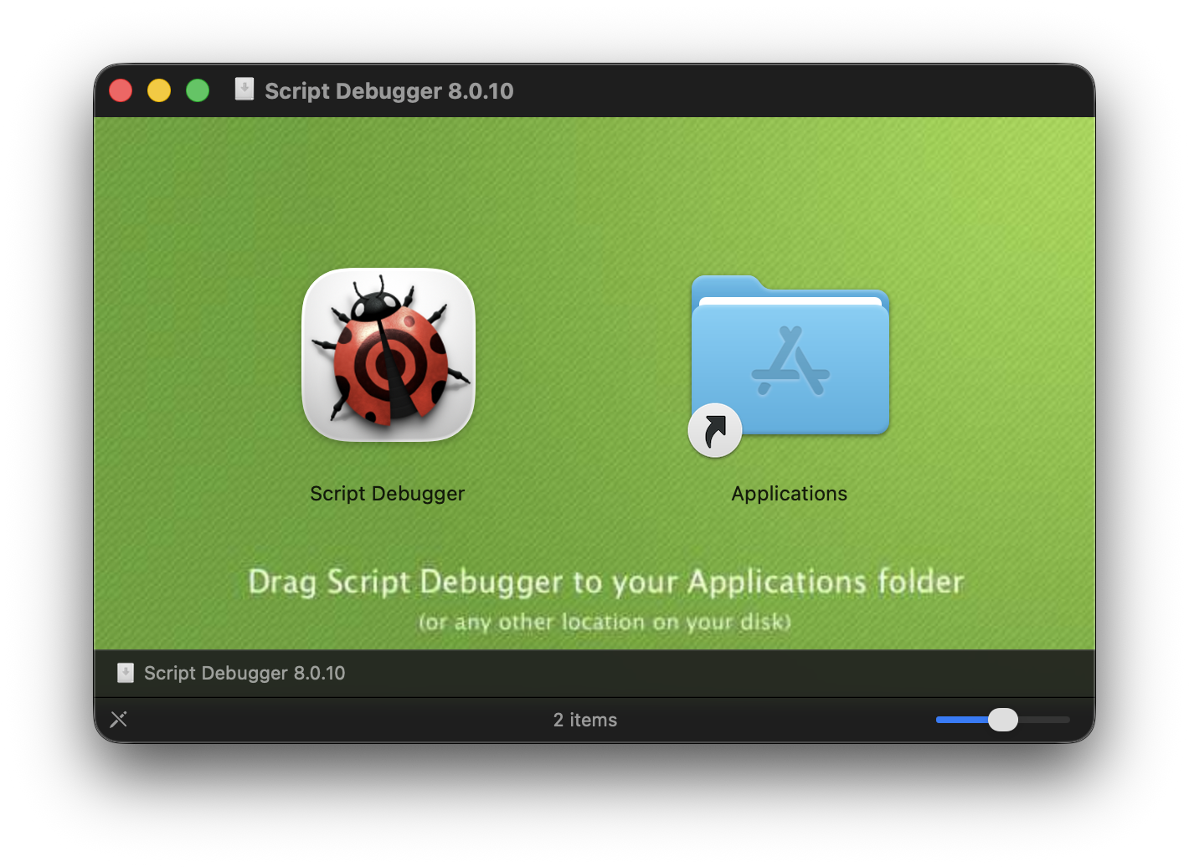The image size is (1189, 867).
Task: Click the "2 items" status bar text
Action: pyautogui.click(x=584, y=720)
